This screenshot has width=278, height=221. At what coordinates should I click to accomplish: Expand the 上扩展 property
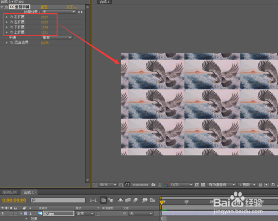[x=7, y=32]
